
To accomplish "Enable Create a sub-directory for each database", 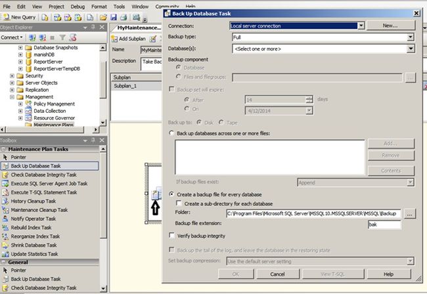I will click(x=179, y=203).
